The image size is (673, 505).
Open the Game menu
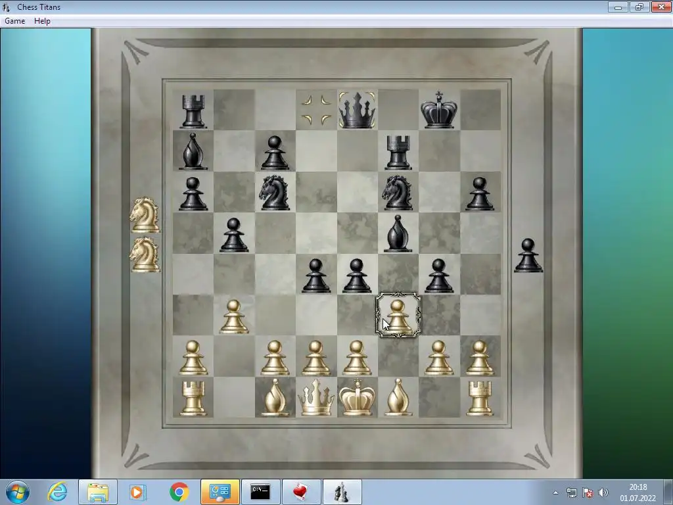(x=14, y=21)
